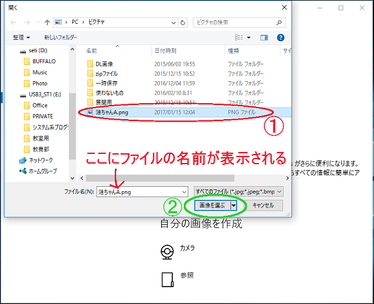Open the Office folder in tree
Viewport: 374px width, 304px height.
(x=35, y=105)
